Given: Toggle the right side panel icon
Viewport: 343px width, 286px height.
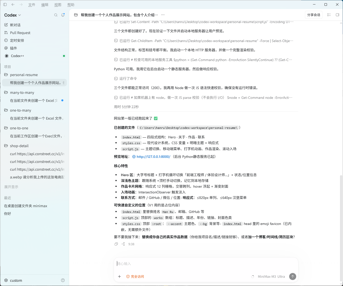Looking at the screenshot, I should coord(337,15).
